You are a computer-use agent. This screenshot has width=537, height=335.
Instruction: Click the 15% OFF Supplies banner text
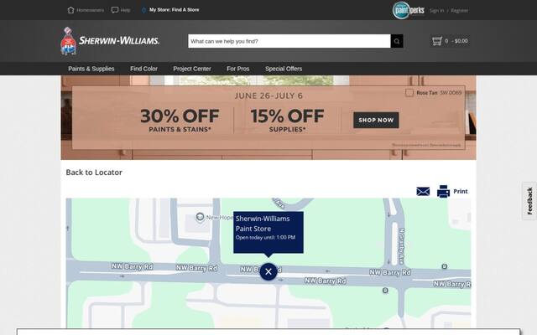tap(287, 121)
